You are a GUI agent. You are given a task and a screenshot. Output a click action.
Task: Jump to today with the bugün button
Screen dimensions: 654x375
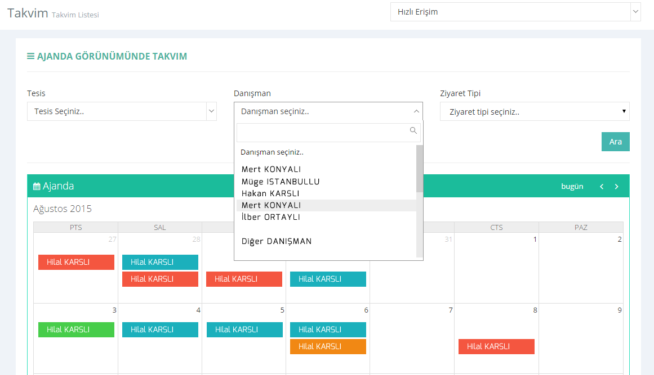[x=572, y=187]
